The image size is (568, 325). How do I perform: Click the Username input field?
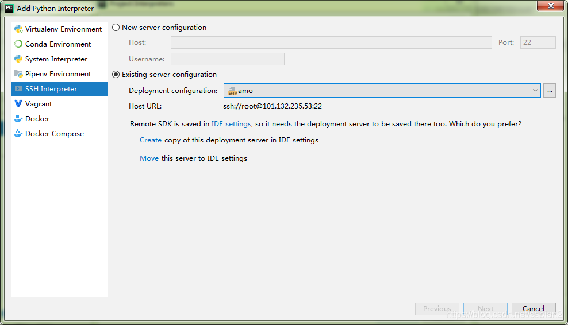pos(228,59)
